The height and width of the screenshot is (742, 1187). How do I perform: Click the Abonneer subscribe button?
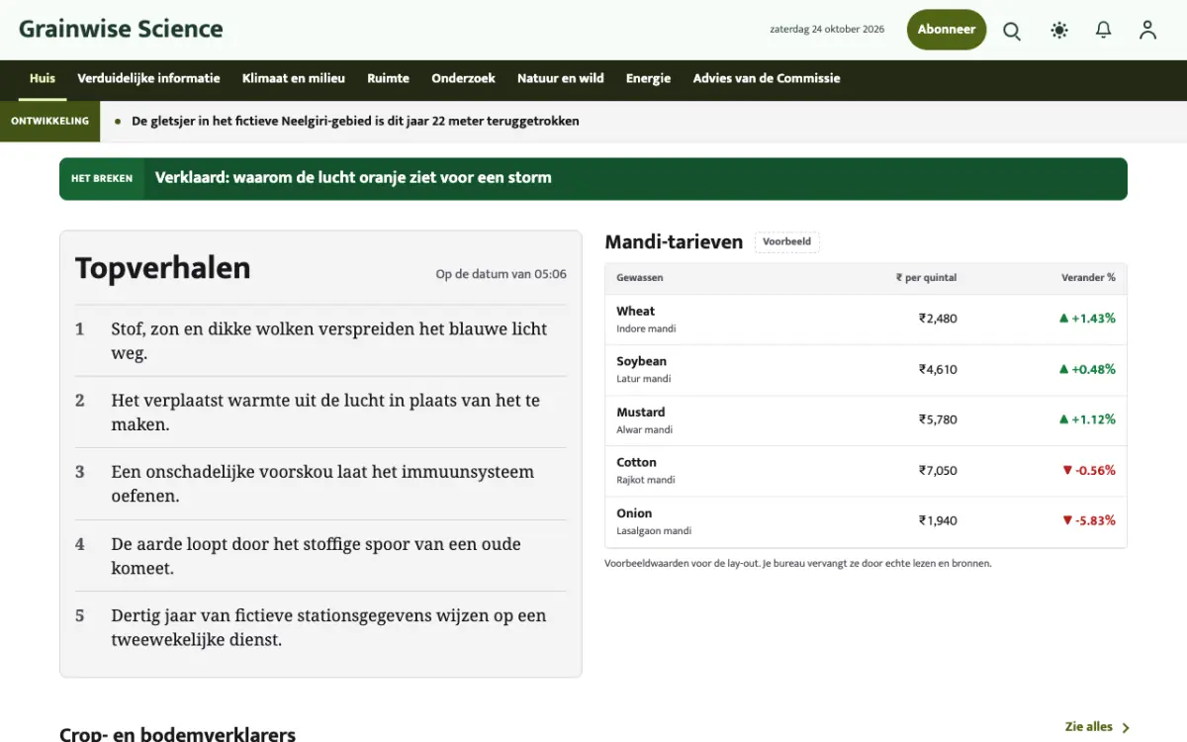(x=947, y=30)
